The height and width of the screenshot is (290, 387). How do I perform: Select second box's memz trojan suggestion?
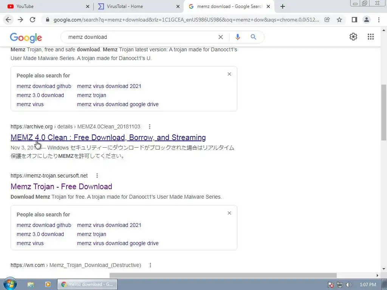[91, 234]
